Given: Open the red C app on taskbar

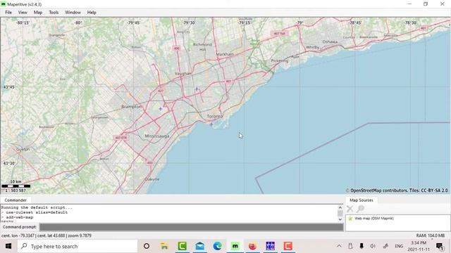Looking at the screenshot, I should (288, 246).
